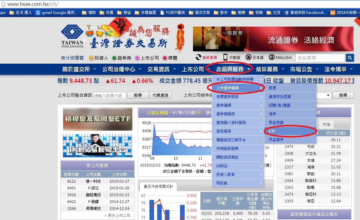Select 問答集 menu item
The image size is (360, 220).
click(238, 183)
